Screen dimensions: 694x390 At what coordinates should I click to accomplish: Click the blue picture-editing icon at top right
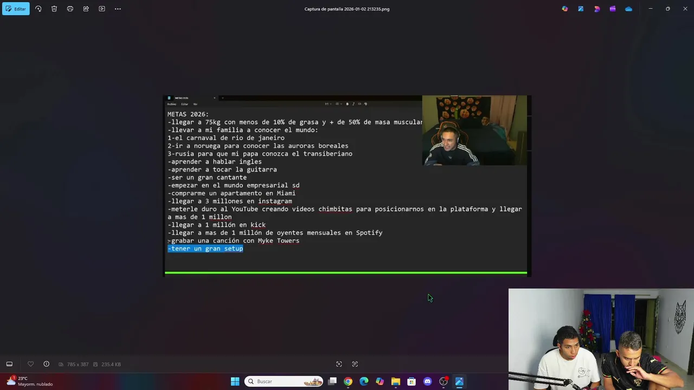point(581,9)
